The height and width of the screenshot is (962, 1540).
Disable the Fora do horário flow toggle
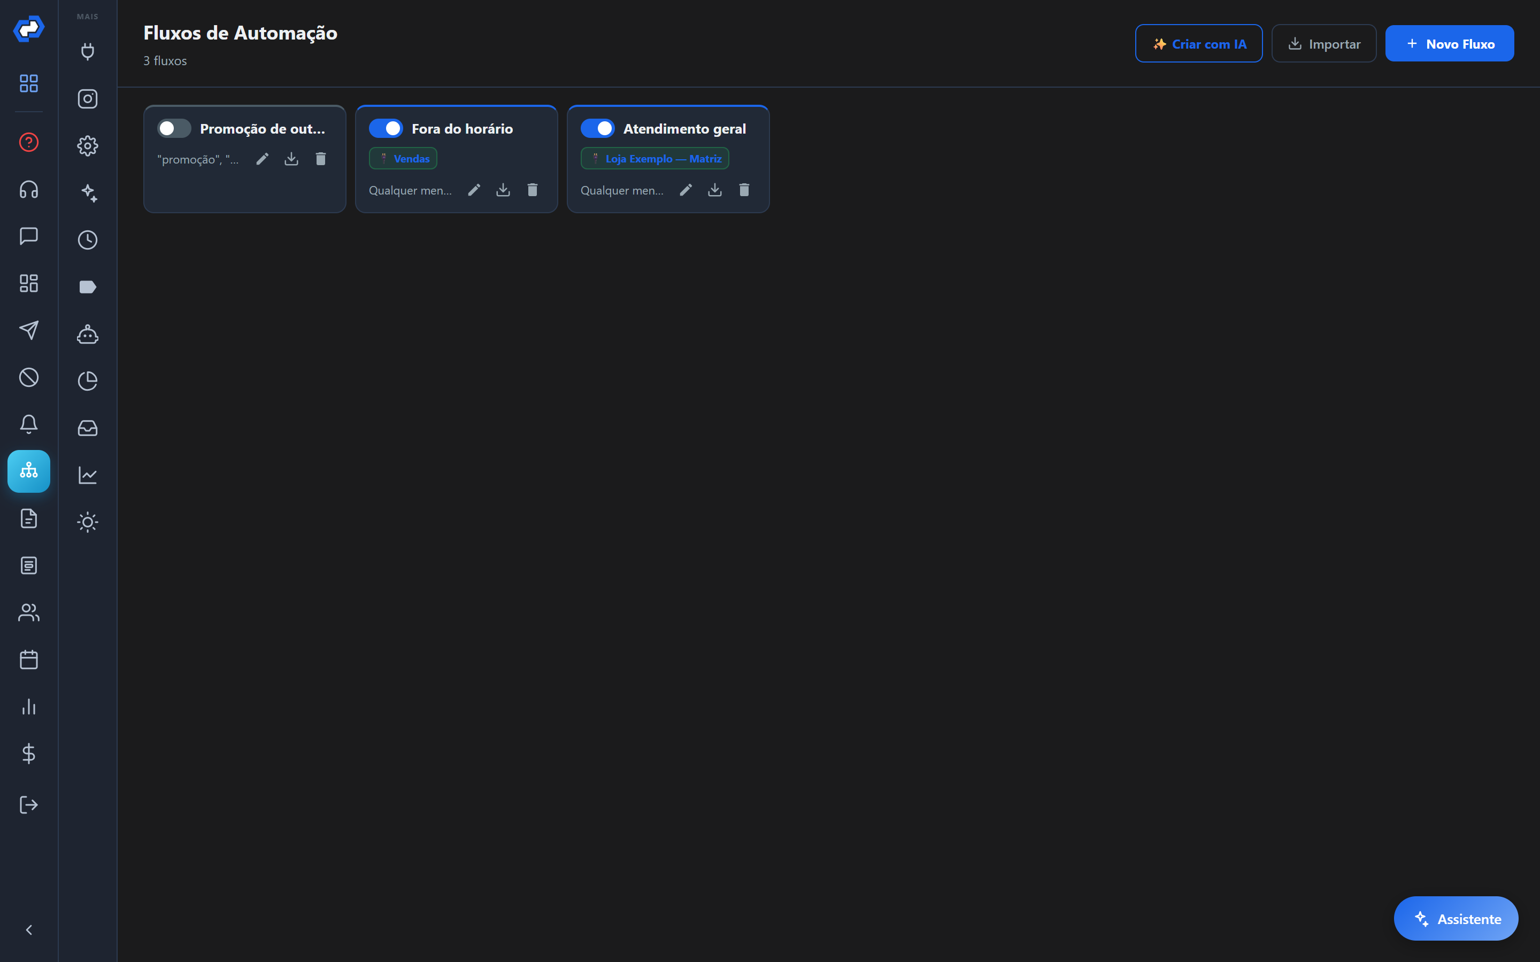pyautogui.click(x=386, y=128)
